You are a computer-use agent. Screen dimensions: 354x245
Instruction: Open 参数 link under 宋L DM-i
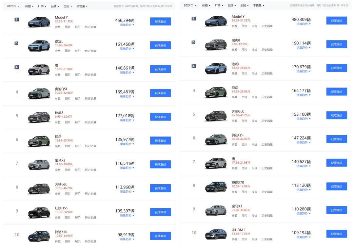pyautogui.click(x=234, y=239)
